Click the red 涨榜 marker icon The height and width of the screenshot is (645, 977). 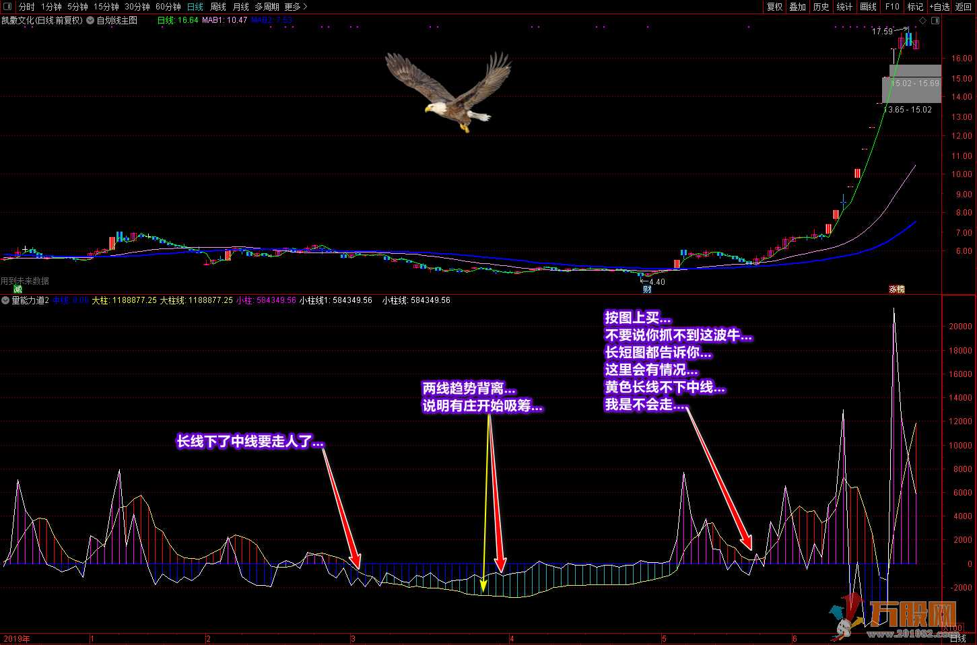pos(897,290)
